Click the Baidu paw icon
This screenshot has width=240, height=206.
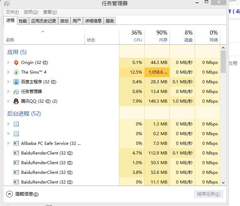[x=16, y=82]
